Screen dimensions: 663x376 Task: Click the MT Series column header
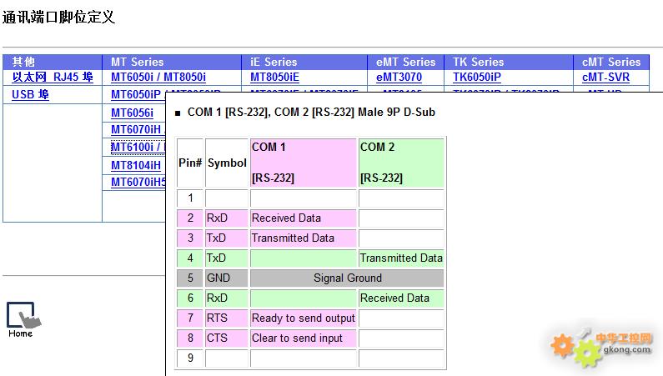[172, 62]
